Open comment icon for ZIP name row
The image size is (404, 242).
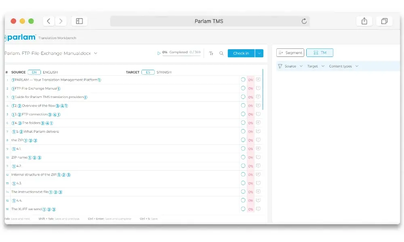[258, 157]
